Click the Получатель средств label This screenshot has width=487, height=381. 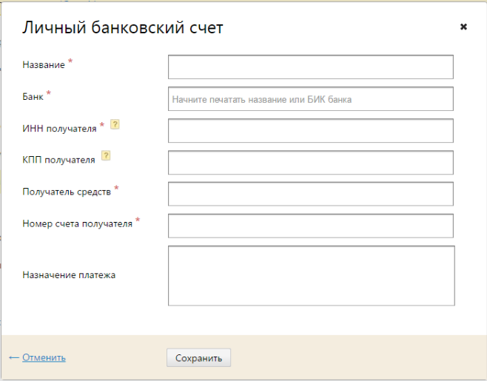(67, 192)
